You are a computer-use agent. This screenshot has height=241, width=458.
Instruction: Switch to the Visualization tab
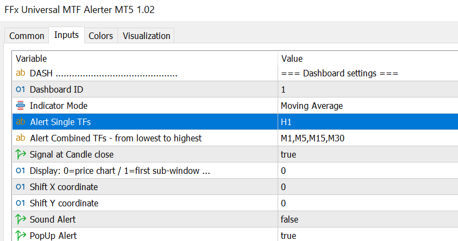(146, 36)
